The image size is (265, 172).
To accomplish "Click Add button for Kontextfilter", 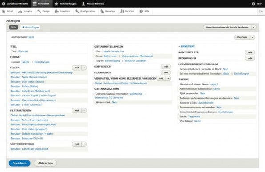I will tap(250, 52).
